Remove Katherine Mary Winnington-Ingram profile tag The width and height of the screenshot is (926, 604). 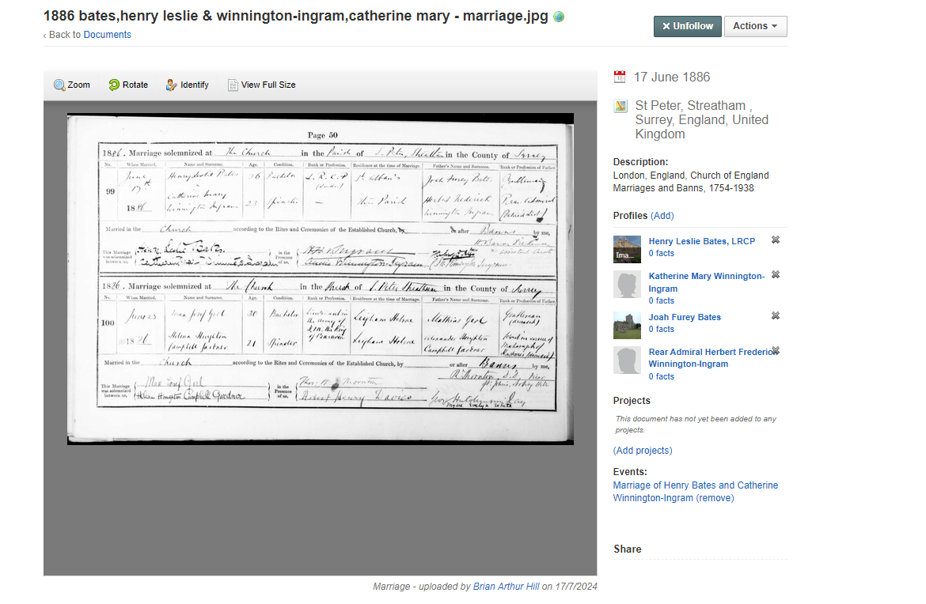776,274
